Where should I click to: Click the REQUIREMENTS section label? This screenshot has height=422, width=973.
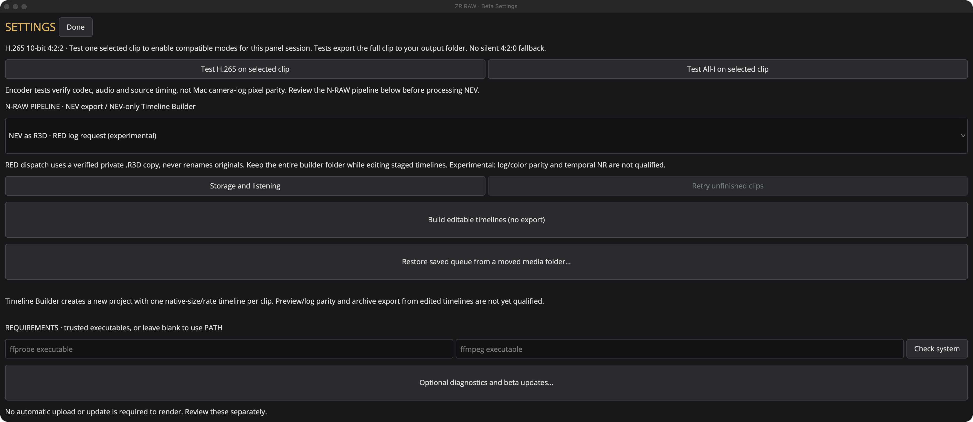[x=114, y=328]
